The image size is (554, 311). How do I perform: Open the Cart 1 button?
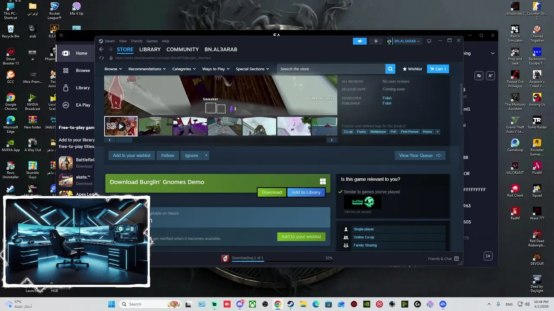coord(438,69)
